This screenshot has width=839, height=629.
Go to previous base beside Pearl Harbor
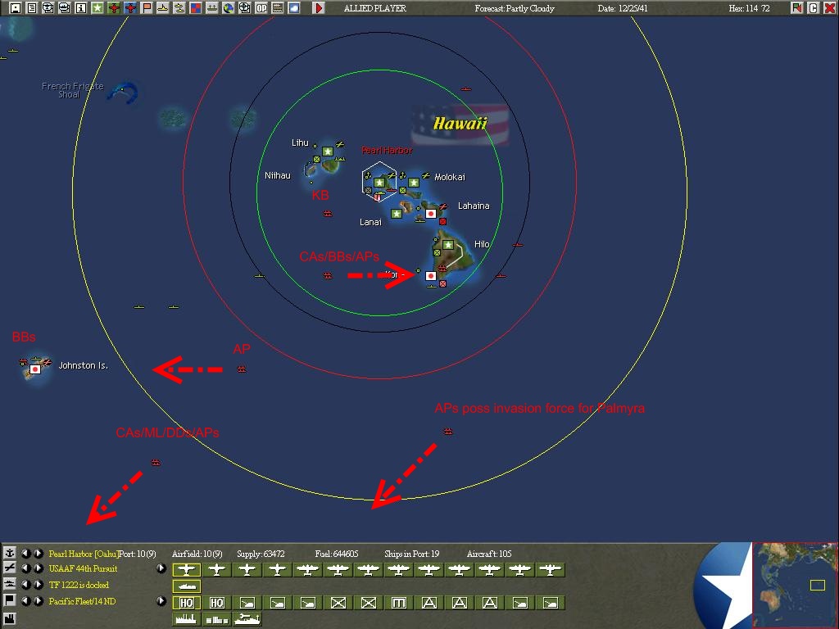pyautogui.click(x=25, y=553)
